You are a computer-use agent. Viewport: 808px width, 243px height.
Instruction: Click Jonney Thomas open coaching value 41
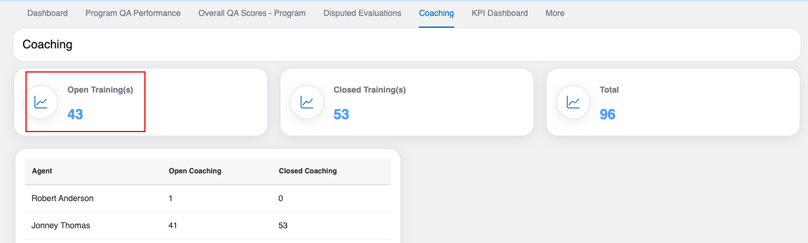click(173, 225)
